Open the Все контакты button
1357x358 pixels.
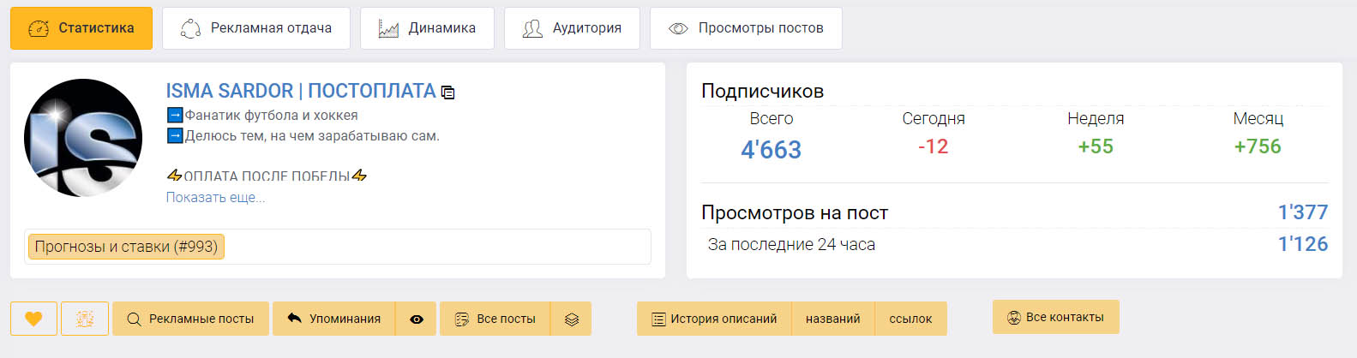pyautogui.click(x=1055, y=317)
